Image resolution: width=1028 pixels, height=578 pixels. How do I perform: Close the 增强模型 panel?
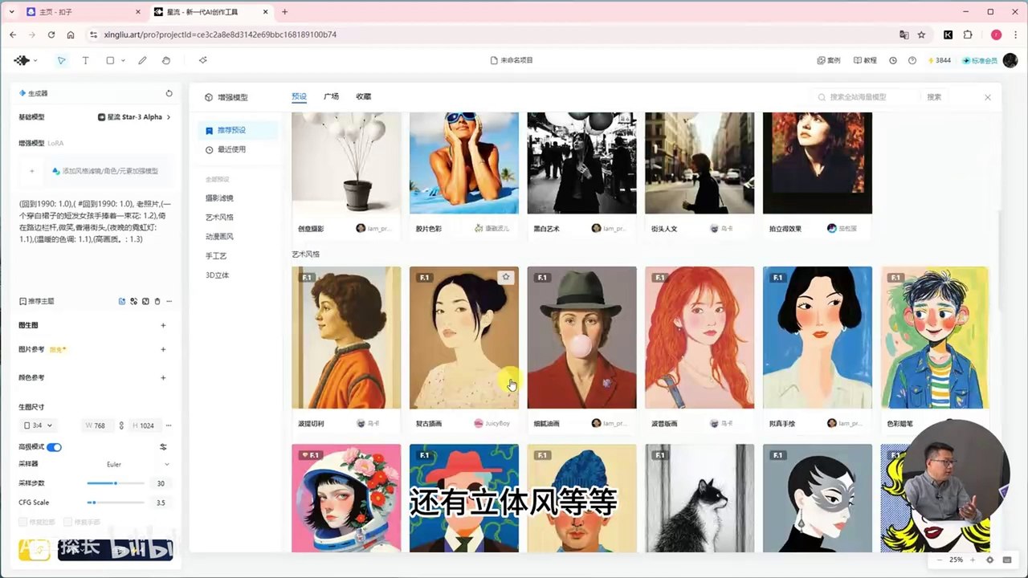pos(988,97)
